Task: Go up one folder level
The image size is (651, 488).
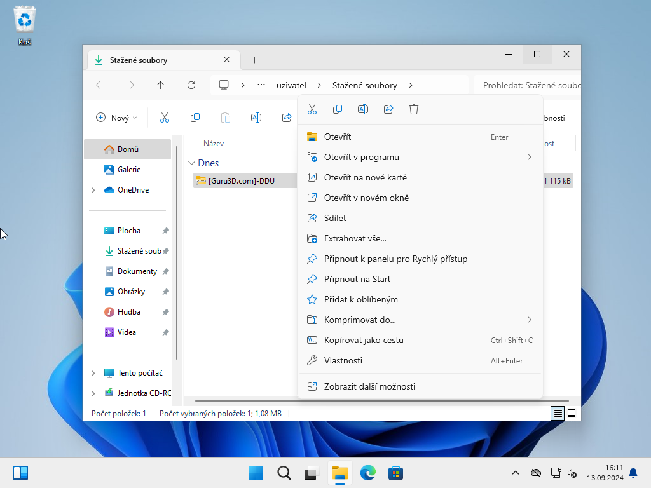Action: [x=161, y=85]
